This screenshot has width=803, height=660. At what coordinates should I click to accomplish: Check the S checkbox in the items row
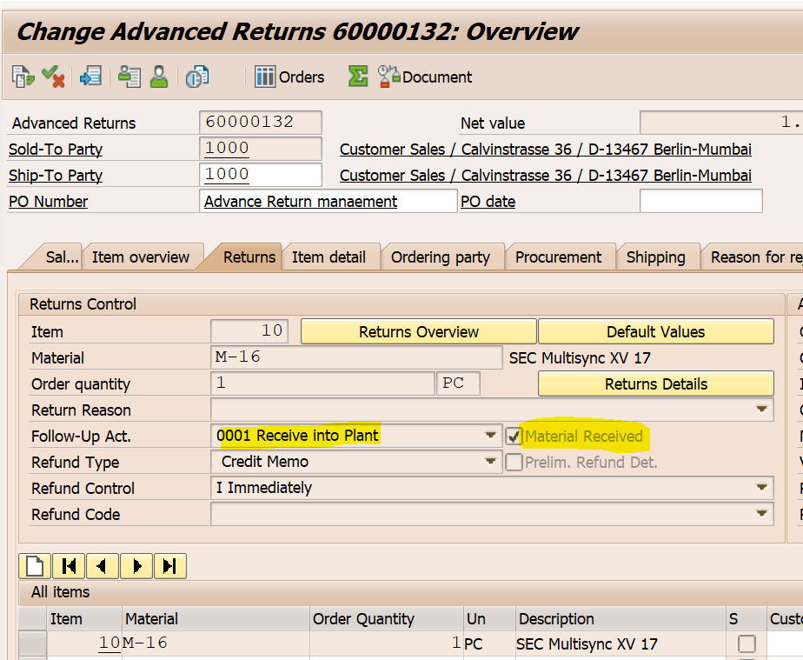(747, 644)
